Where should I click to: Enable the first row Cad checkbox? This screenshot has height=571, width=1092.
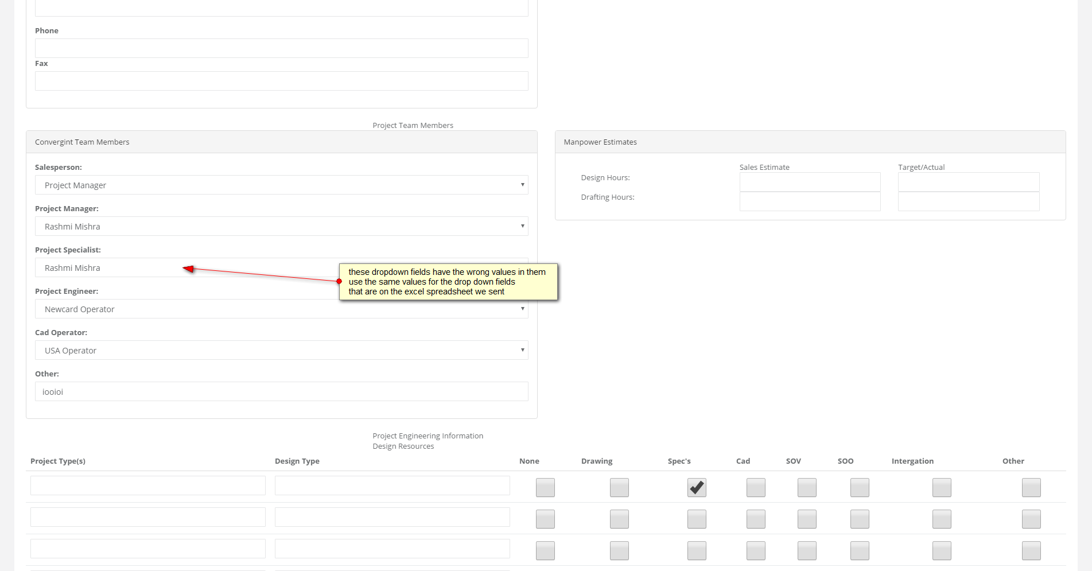(x=756, y=488)
